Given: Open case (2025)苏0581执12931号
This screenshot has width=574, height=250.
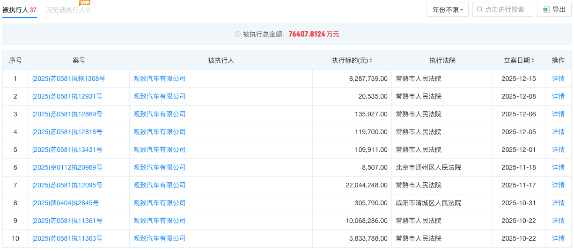Looking at the screenshot, I should pyautogui.click(x=67, y=96).
